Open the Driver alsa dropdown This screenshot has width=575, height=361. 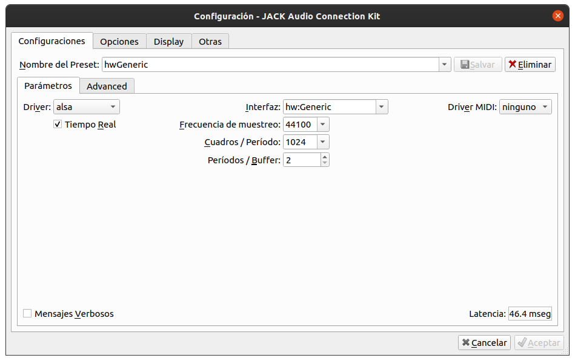click(87, 107)
